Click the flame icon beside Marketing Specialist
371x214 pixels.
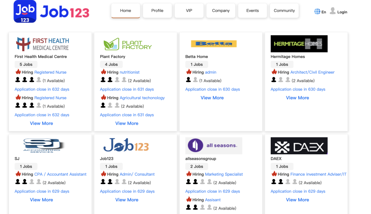[189, 174]
